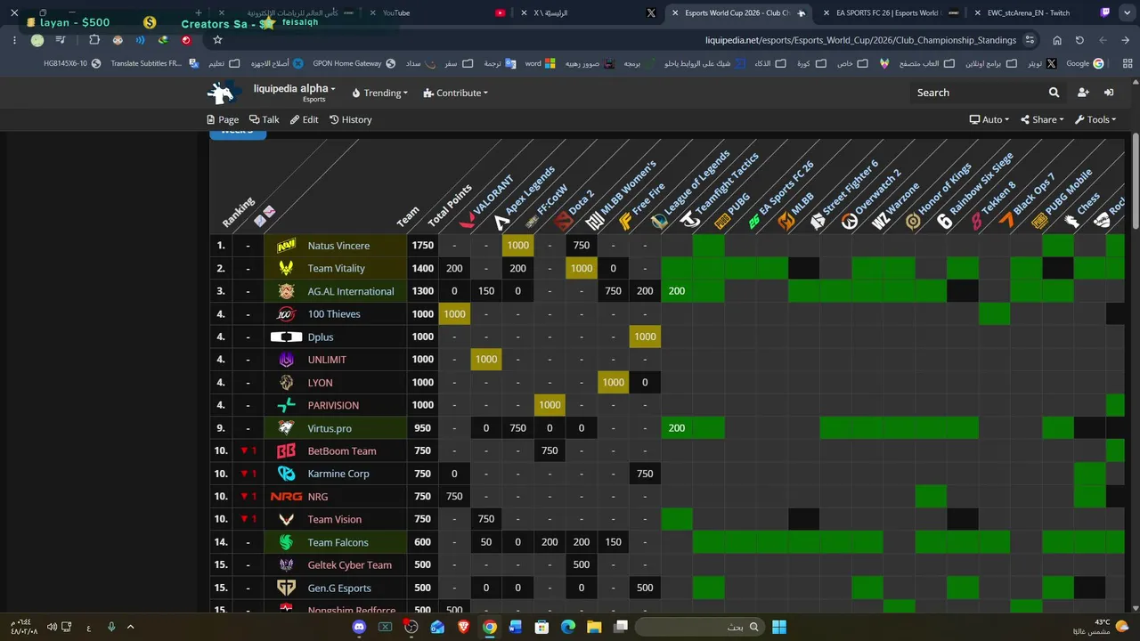Reload the page in the browser
1140x641 pixels.
[1079, 40]
